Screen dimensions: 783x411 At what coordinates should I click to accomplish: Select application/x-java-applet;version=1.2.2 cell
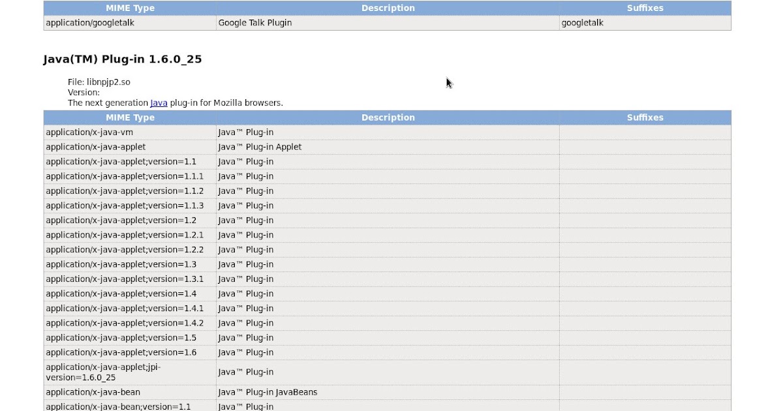(130, 250)
